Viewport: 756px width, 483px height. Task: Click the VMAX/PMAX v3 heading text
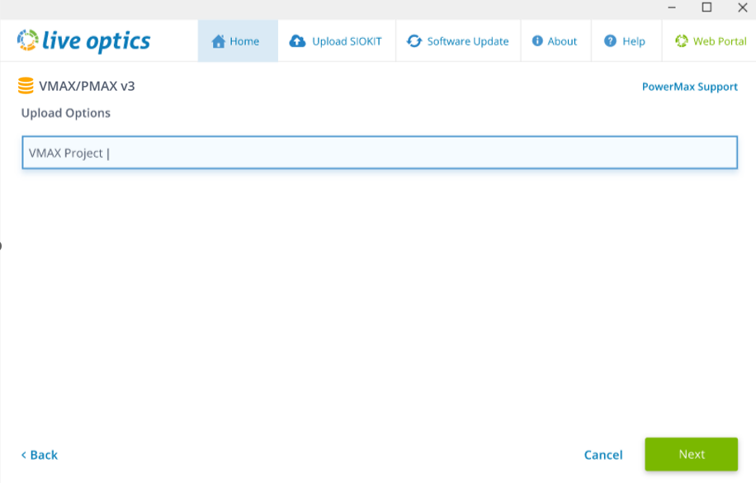pyautogui.click(x=87, y=87)
